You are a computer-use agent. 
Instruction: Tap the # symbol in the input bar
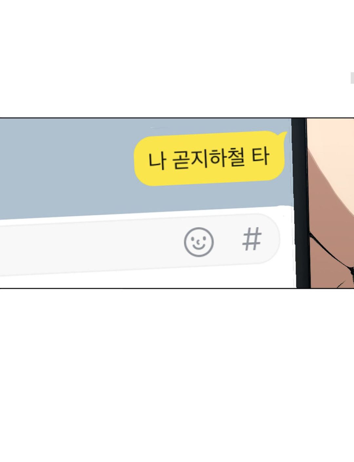[252, 239]
